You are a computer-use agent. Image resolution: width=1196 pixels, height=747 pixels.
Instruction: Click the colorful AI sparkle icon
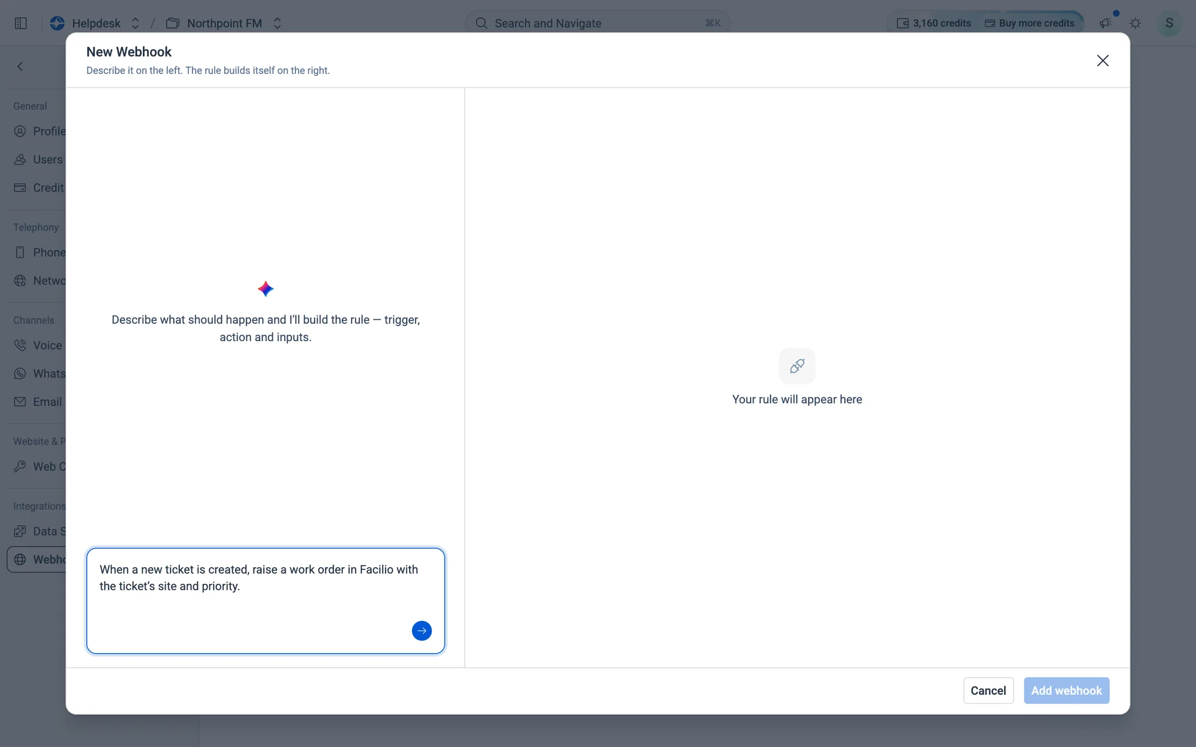point(266,289)
